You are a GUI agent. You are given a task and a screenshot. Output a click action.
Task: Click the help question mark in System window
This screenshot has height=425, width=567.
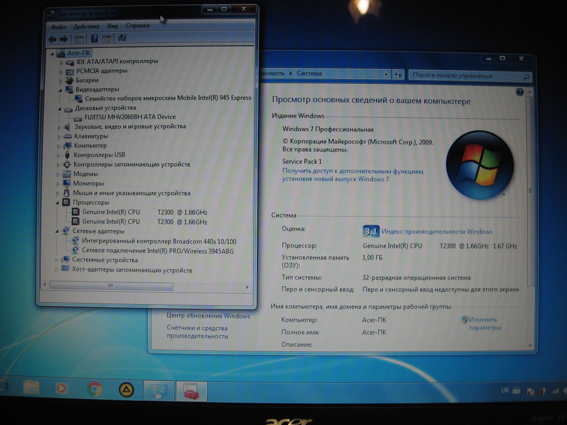point(520,92)
